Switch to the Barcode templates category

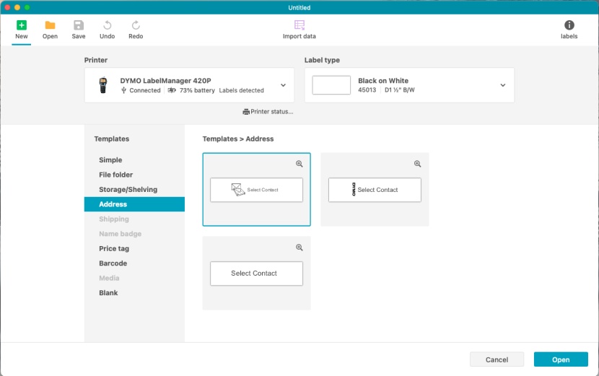click(x=113, y=263)
